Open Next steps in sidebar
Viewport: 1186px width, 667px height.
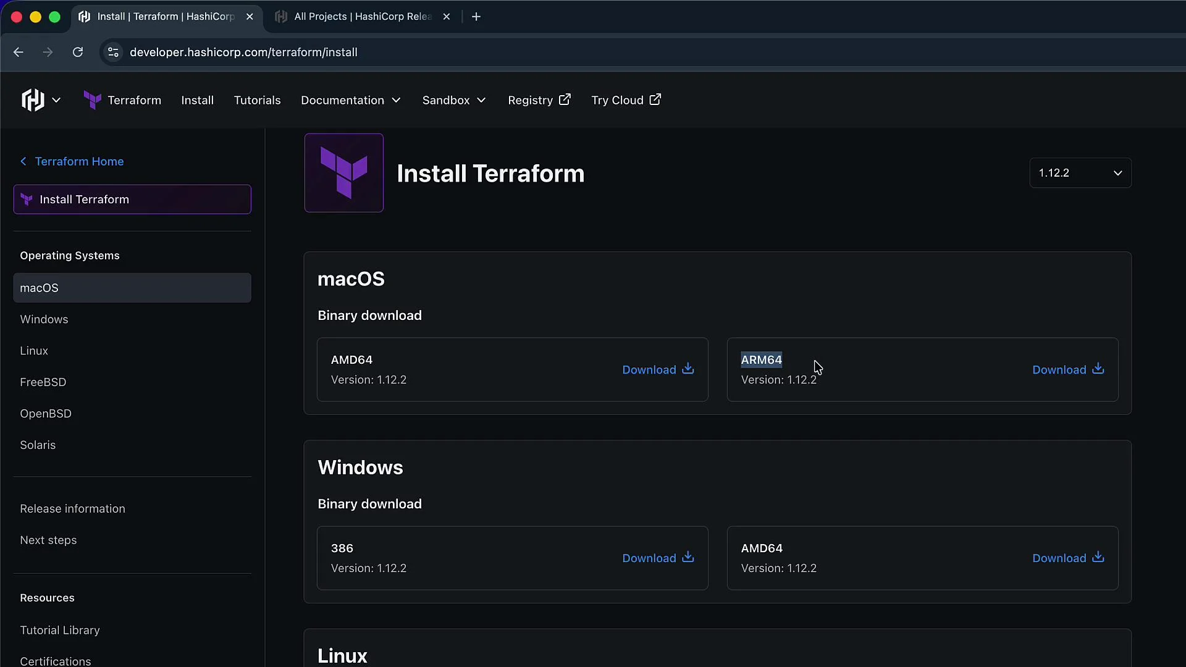click(48, 540)
